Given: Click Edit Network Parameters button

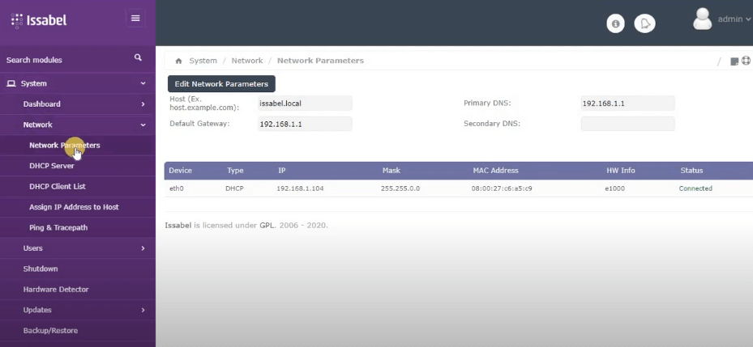Looking at the screenshot, I should click(x=221, y=83).
